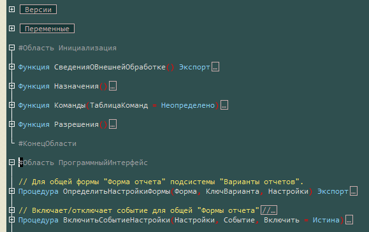Expand the Назначения function body
The height and width of the screenshot is (232, 369).
[x=11, y=86]
